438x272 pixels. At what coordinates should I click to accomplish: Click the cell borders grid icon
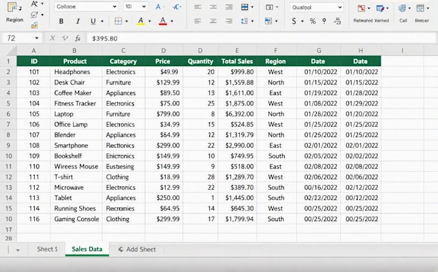coord(118,21)
